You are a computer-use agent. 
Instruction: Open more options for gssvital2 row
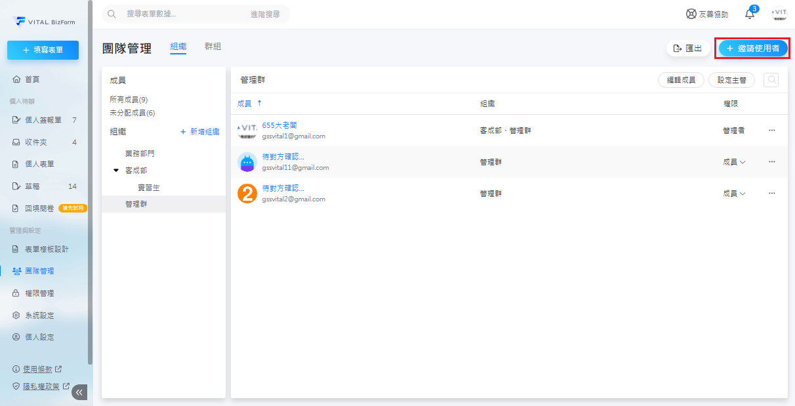coord(771,193)
